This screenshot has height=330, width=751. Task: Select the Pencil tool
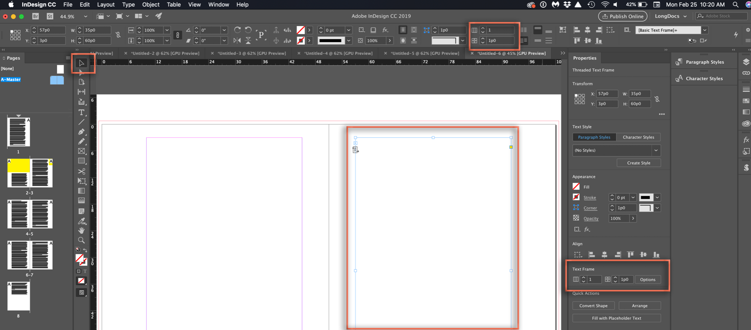[x=81, y=141]
